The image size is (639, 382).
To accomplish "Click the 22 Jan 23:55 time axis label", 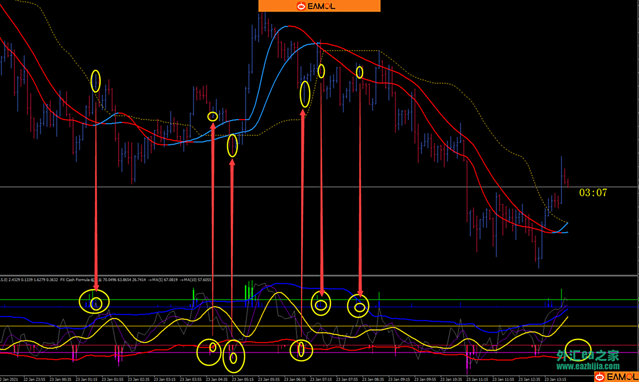I will (x=34, y=379).
